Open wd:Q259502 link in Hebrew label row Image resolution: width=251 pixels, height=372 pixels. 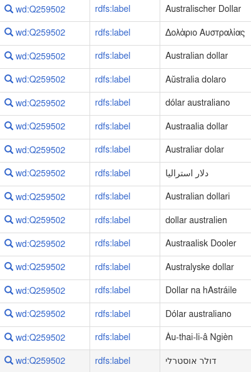pos(40,361)
